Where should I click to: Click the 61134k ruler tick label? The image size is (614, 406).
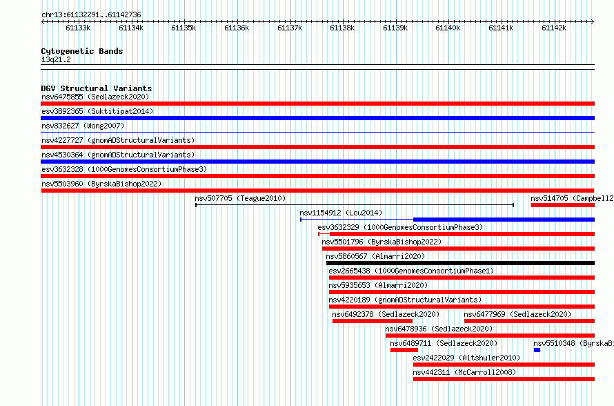pos(131,28)
